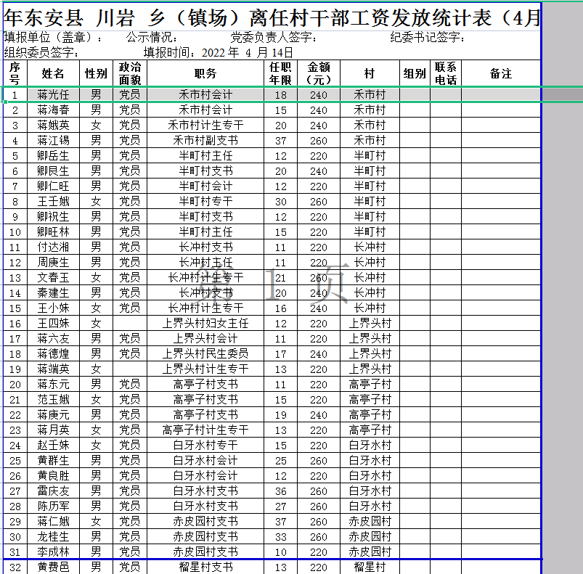The height and width of the screenshot is (574, 583).
Task: Select name cell 蒋东元
Action: click(x=53, y=384)
